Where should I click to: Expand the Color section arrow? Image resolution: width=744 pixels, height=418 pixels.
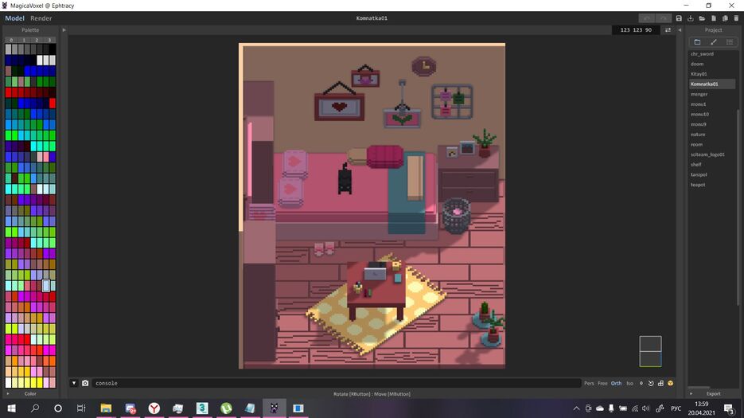8,393
